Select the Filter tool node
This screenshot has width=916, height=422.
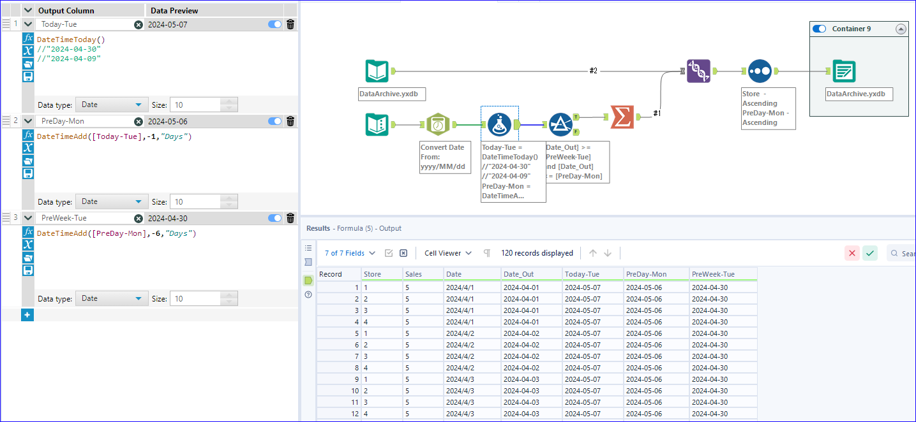click(x=560, y=124)
